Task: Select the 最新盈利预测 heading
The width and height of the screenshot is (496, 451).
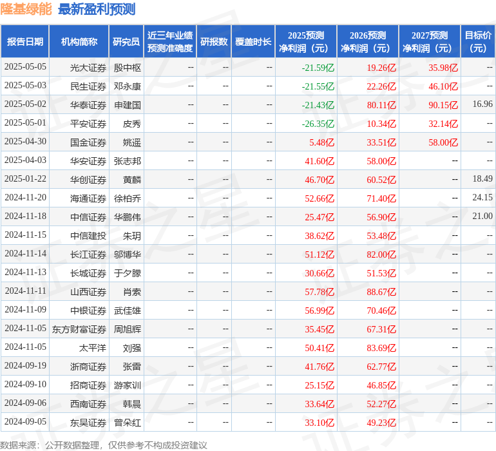Action: click(97, 9)
